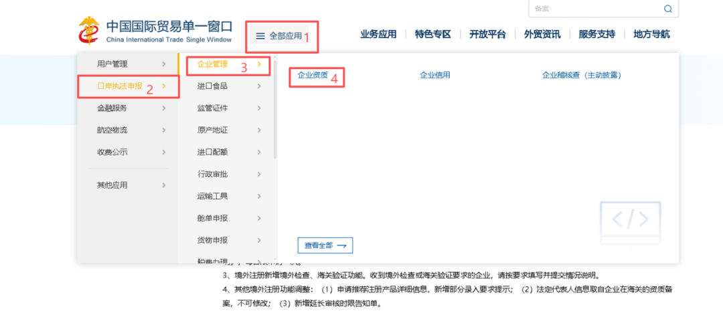Viewport: 723px width, 325px height.
Task: Open 企业稽核查（主动披露） link
Action: point(581,76)
